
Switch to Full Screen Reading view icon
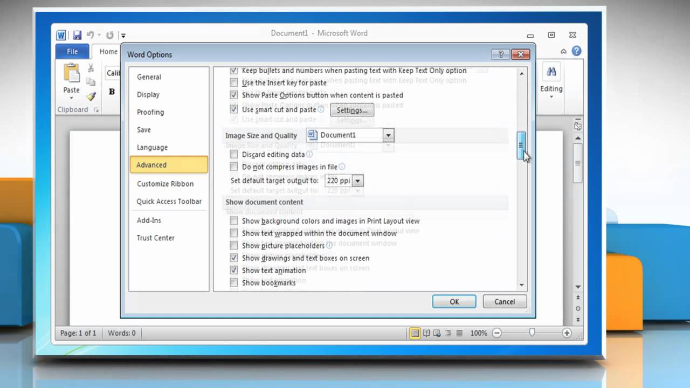(426, 333)
